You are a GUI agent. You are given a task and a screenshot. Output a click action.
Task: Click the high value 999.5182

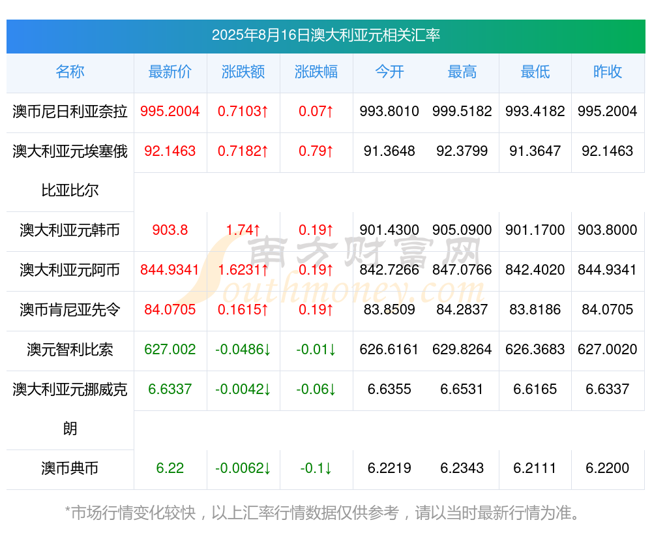click(x=462, y=112)
